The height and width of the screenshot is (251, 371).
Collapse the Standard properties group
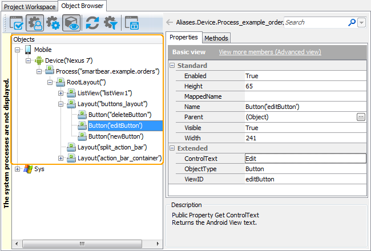172,66
